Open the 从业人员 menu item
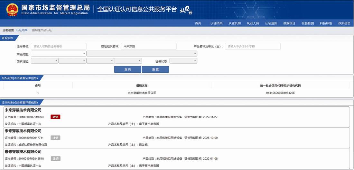This screenshot has width=354, height=170. 253,23
